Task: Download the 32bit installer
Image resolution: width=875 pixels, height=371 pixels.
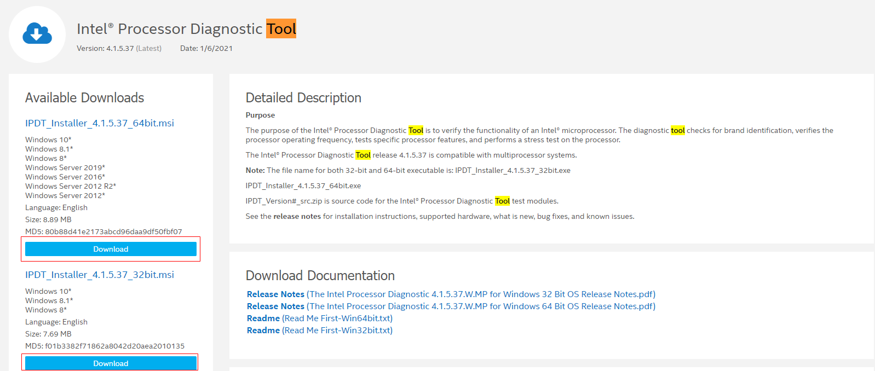Action: 111,363
